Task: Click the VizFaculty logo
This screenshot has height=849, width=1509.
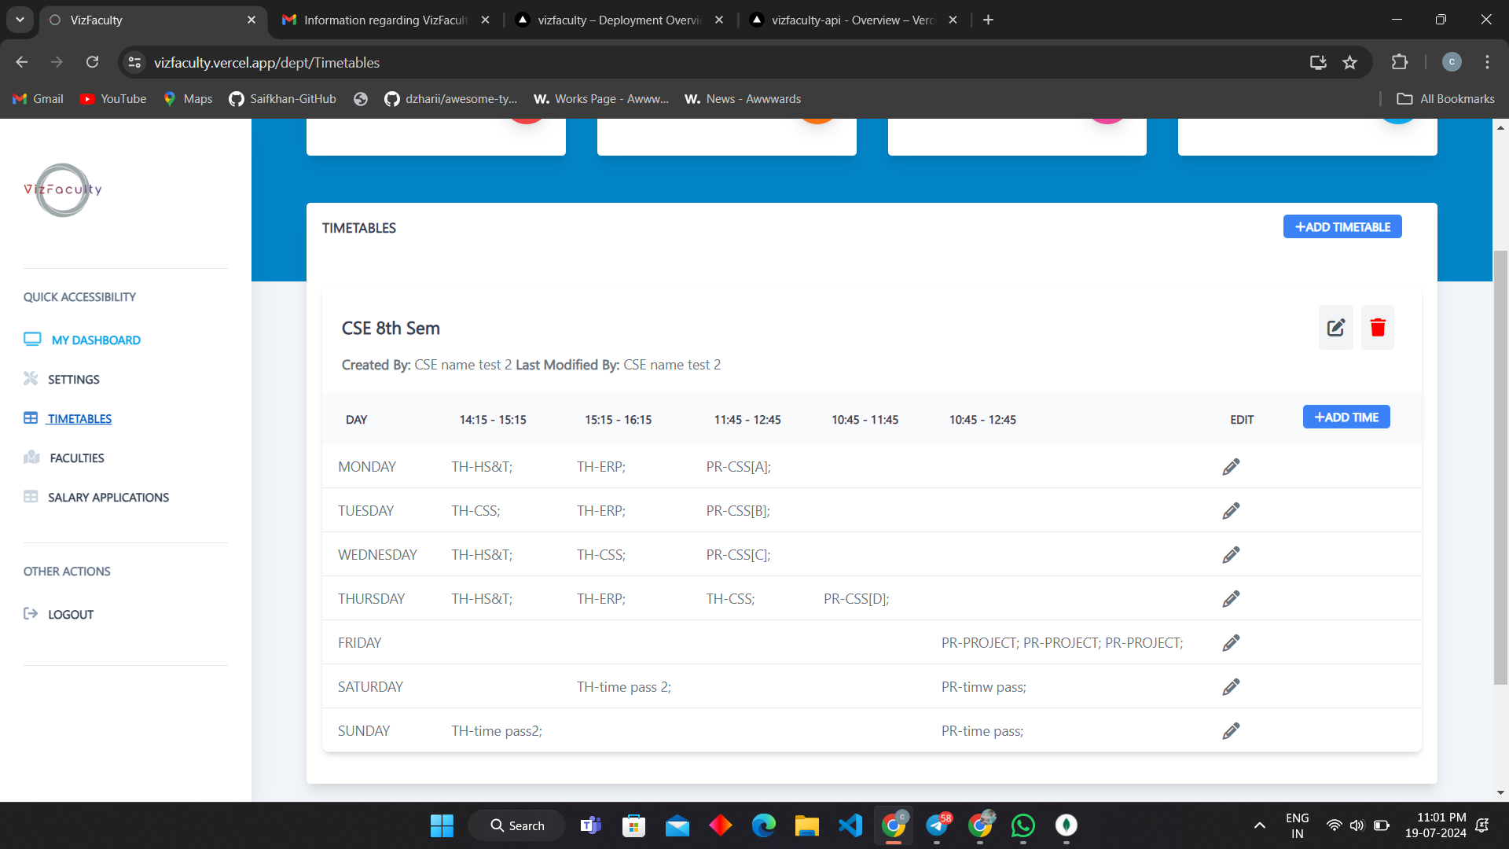Action: click(63, 189)
